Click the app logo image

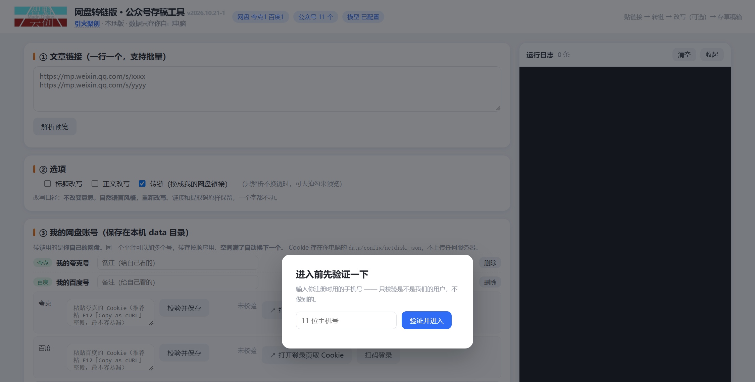pyautogui.click(x=41, y=17)
